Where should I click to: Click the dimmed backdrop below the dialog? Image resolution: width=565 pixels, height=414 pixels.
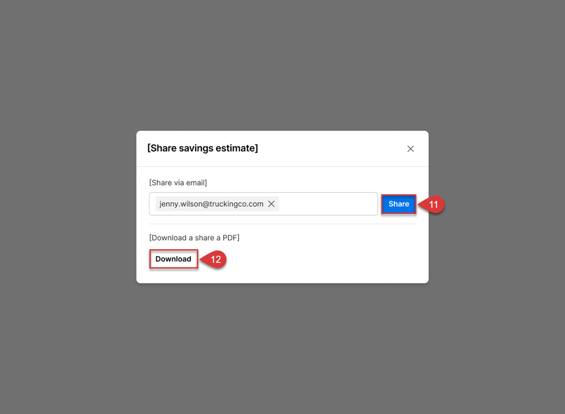[x=282, y=347]
